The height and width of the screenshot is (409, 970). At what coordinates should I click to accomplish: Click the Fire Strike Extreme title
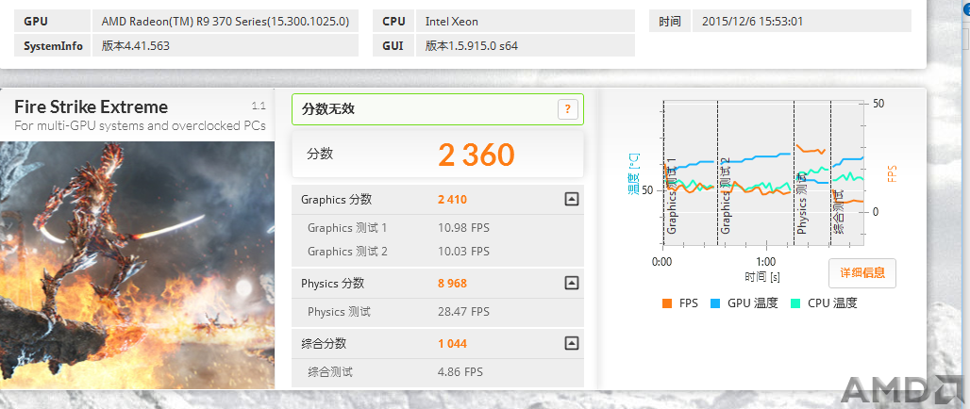[x=91, y=106]
